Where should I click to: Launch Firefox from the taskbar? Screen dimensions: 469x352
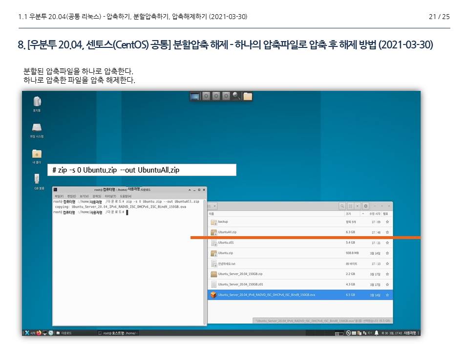pos(39,333)
